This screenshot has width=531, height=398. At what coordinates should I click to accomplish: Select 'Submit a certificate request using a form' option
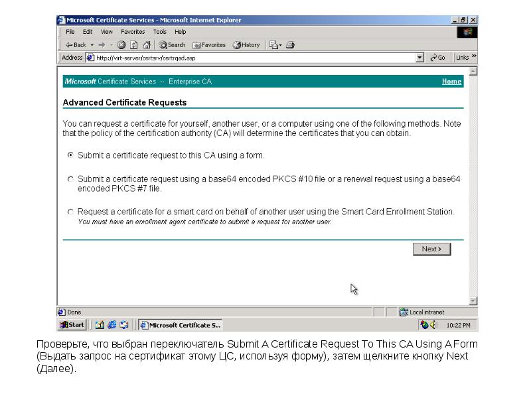(70, 155)
